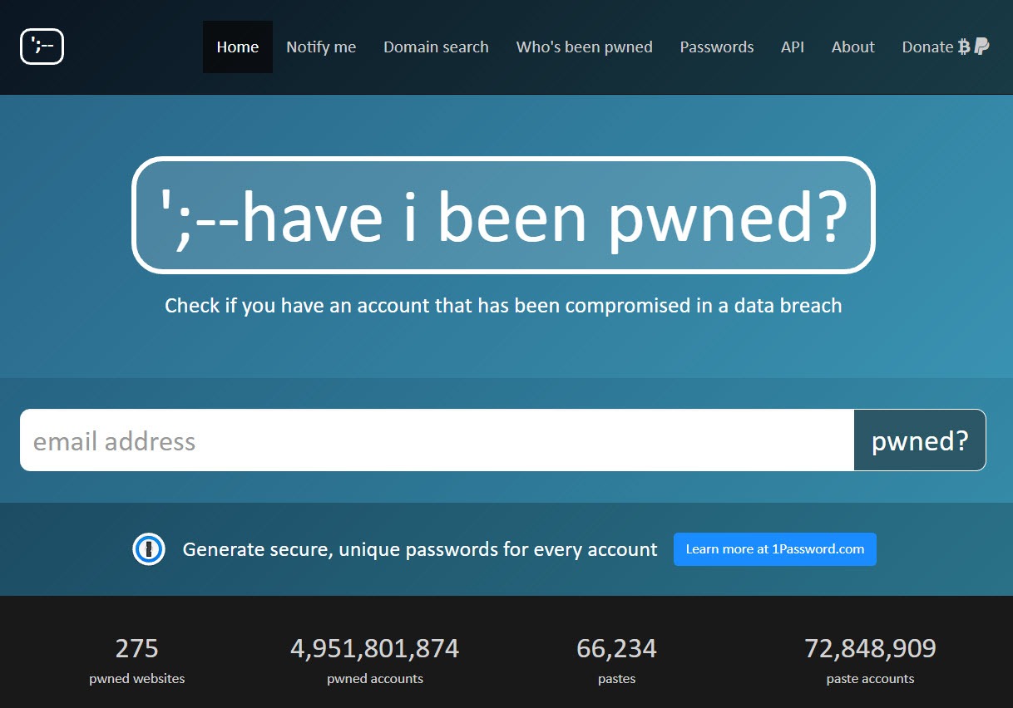1013x708 pixels.
Task: Navigate to the API page
Action: pos(792,47)
